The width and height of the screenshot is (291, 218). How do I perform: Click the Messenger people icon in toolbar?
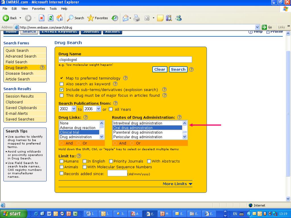pyautogui.click(x=178, y=18)
